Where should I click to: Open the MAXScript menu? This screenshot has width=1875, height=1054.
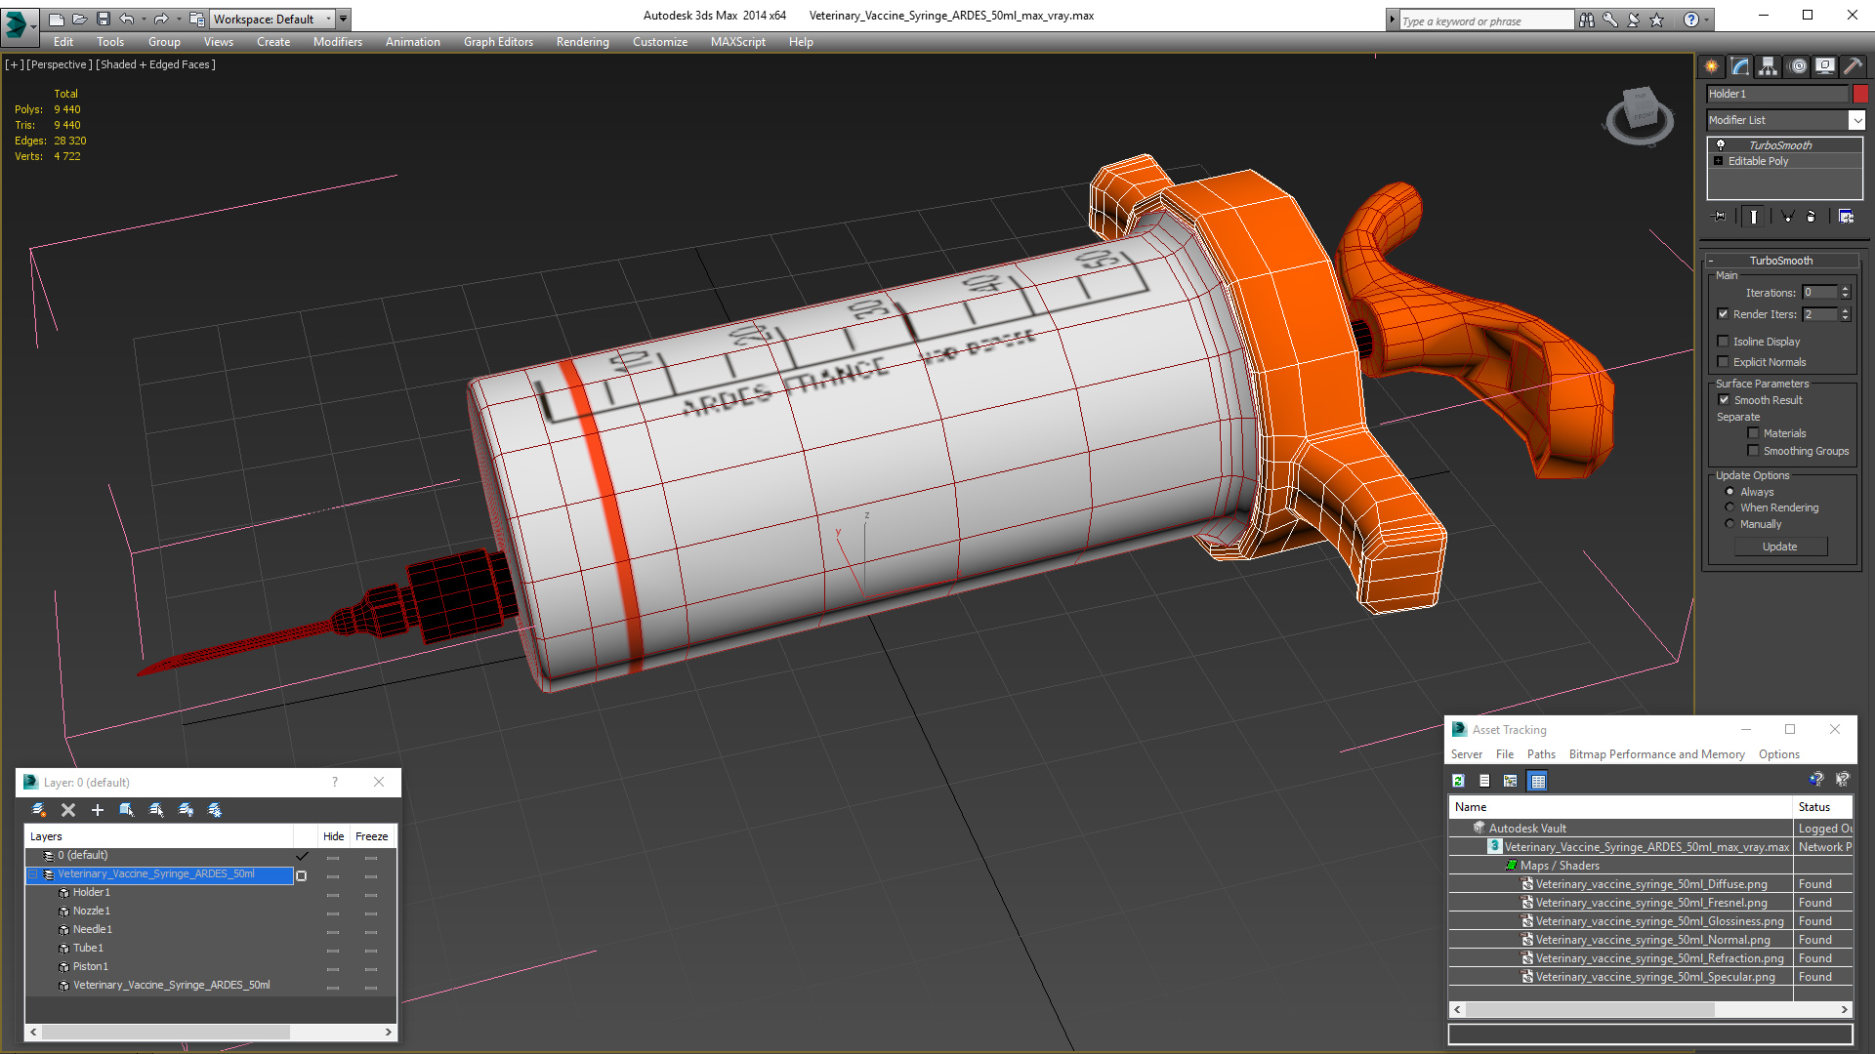(x=737, y=42)
